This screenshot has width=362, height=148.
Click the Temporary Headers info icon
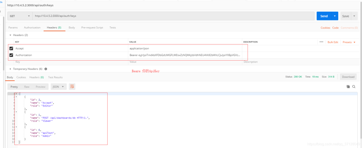pos(46,69)
